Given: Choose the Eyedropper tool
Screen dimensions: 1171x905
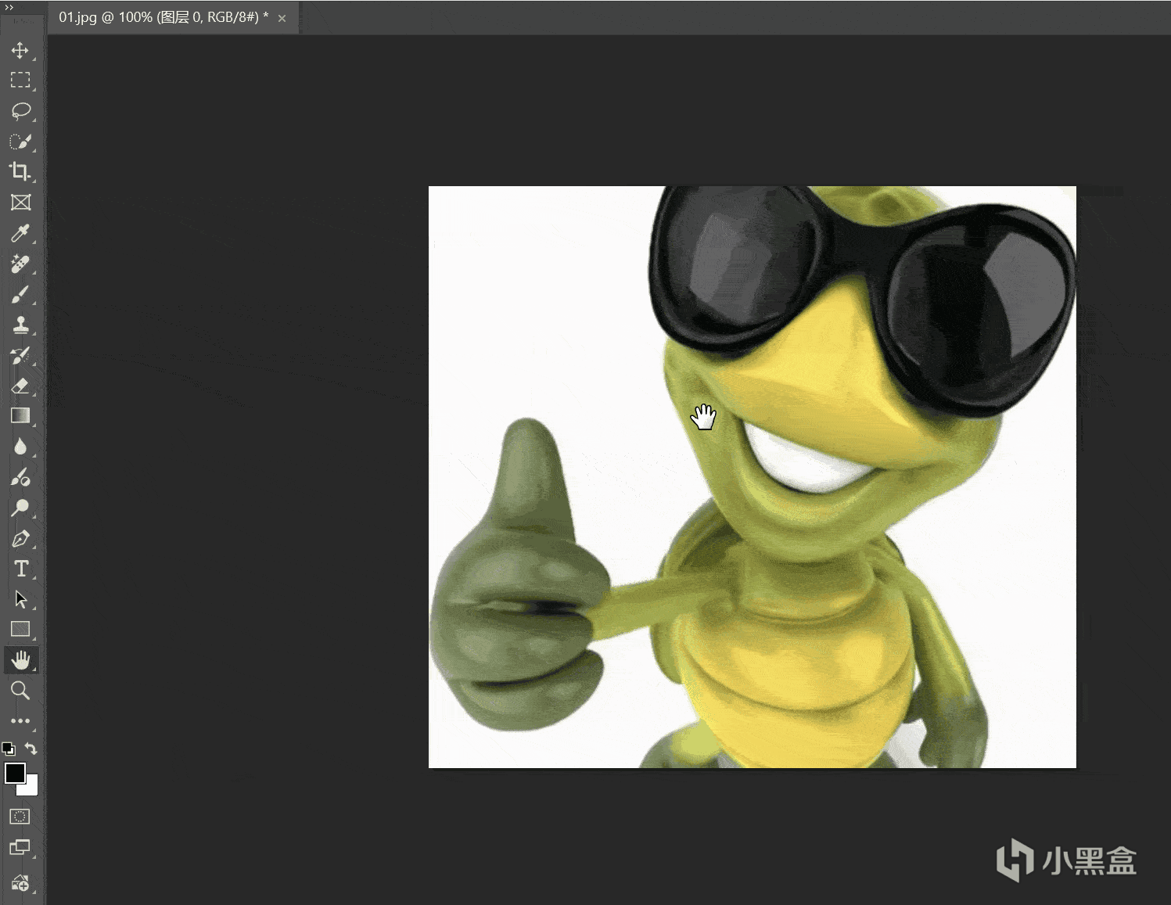Looking at the screenshot, I should point(20,233).
